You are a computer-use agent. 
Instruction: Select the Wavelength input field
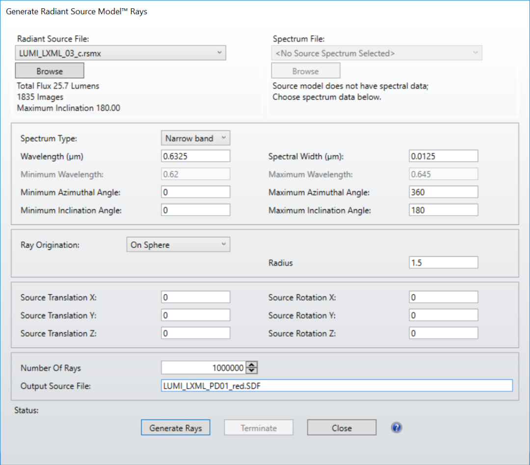tap(195, 156)
